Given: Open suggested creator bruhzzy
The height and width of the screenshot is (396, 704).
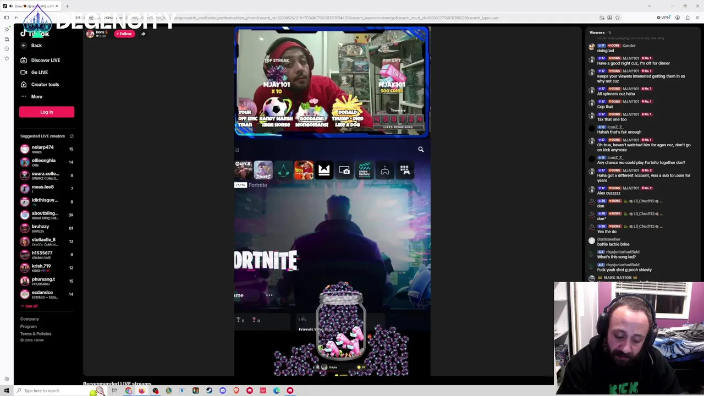Looking at the screenshot, I should tap(47, 228).
